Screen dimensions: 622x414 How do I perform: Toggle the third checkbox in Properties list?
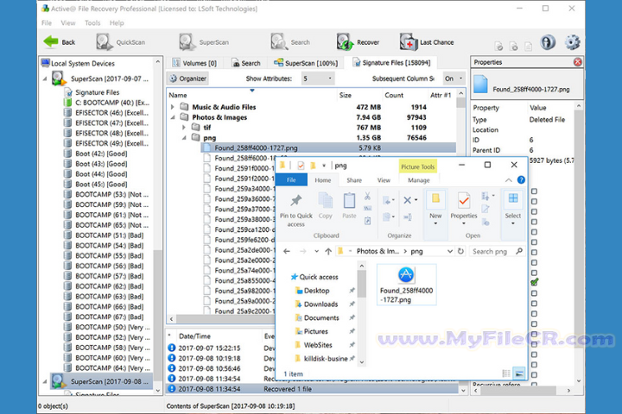[535, 211]
